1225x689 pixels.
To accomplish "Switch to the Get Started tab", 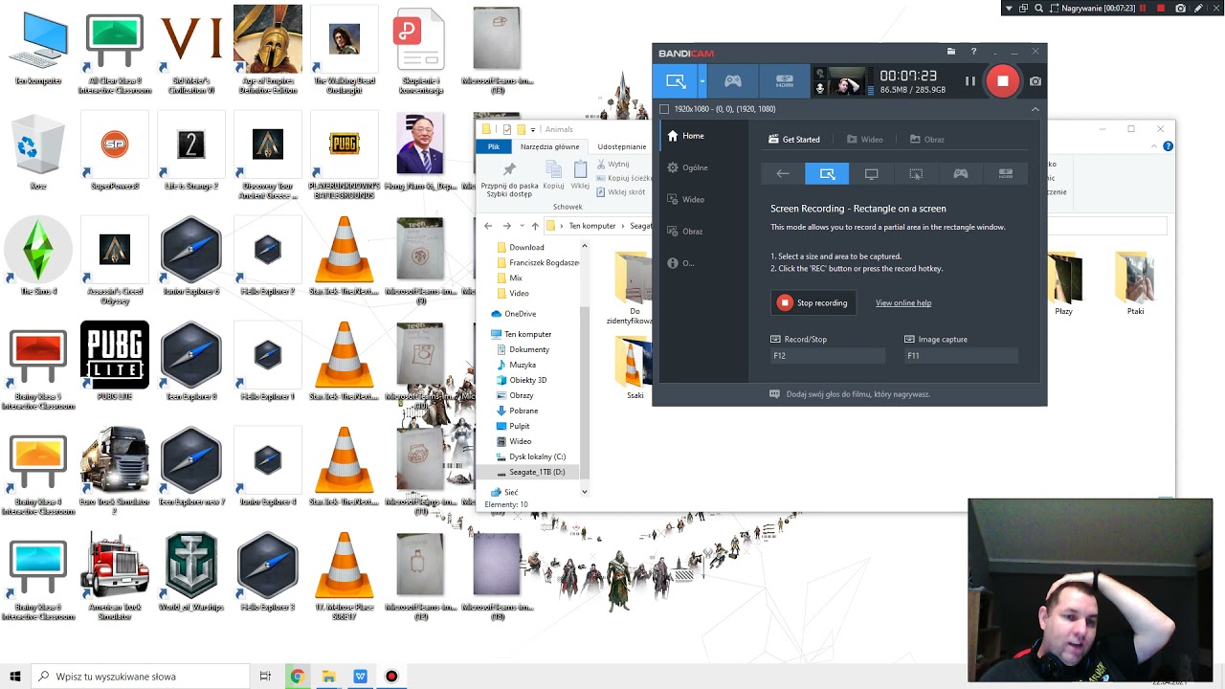I will click(794, 140).
